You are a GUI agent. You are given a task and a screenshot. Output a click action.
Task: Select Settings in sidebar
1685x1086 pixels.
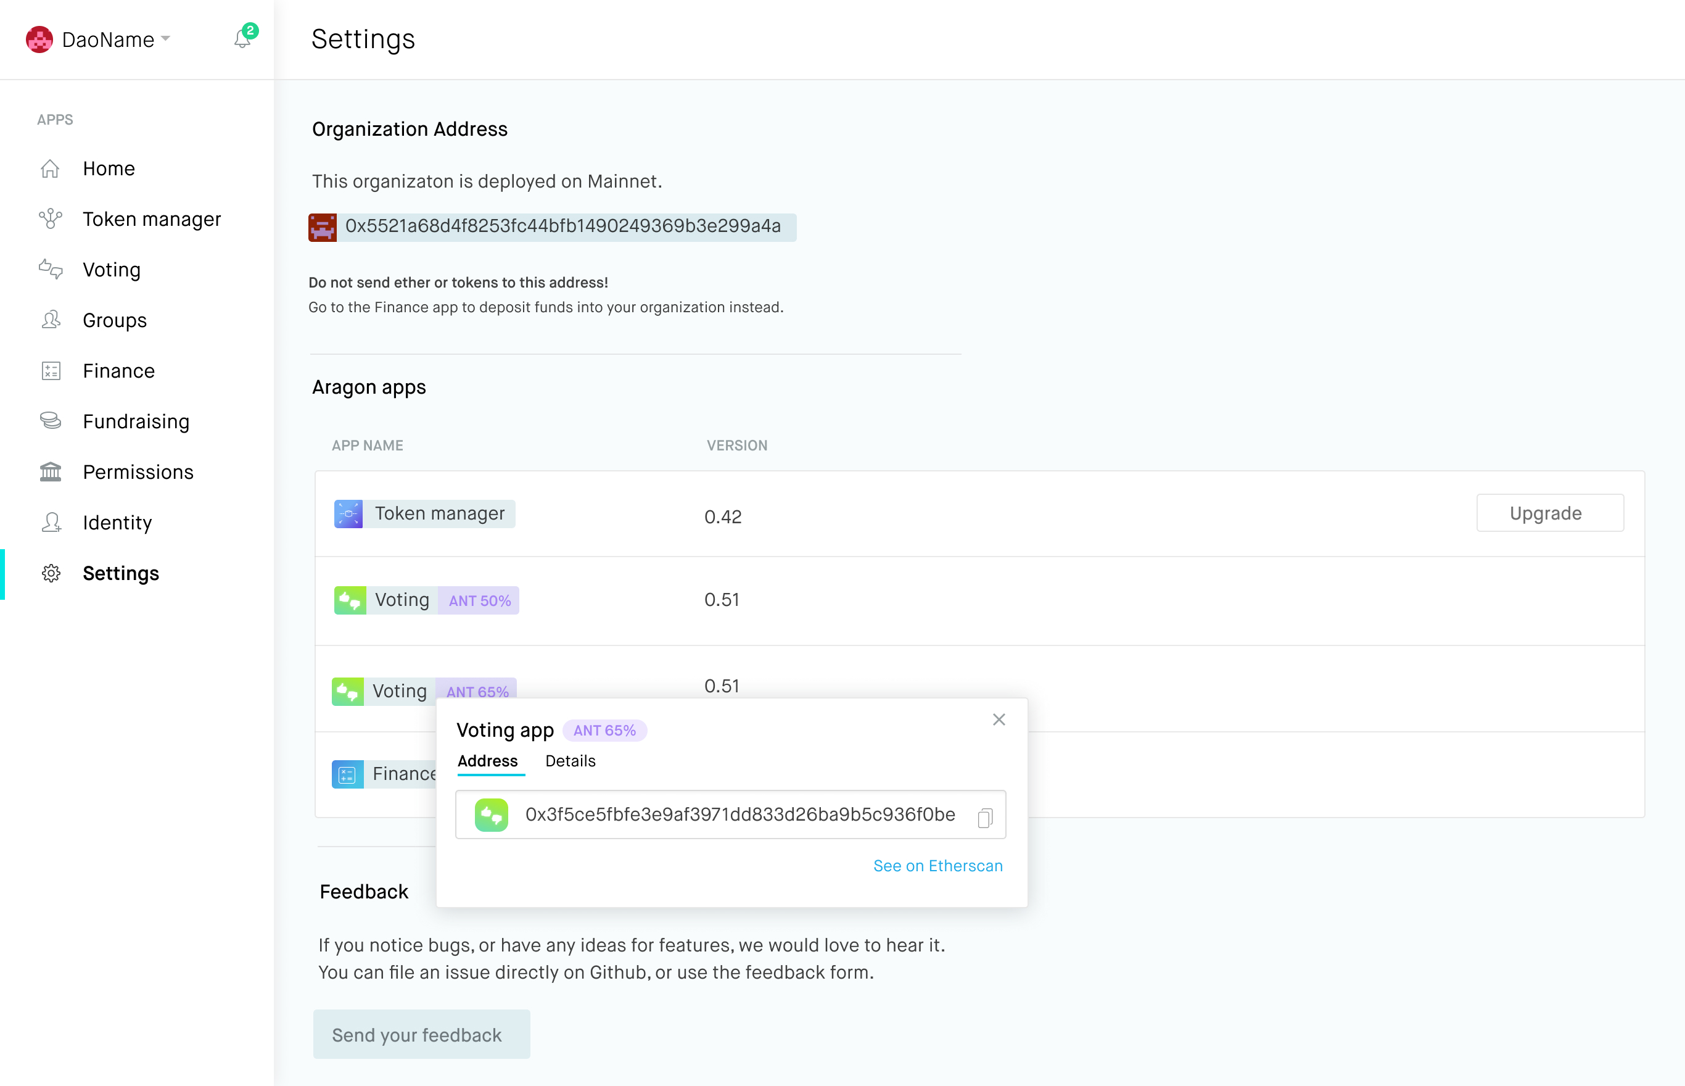tap(122, 573)
